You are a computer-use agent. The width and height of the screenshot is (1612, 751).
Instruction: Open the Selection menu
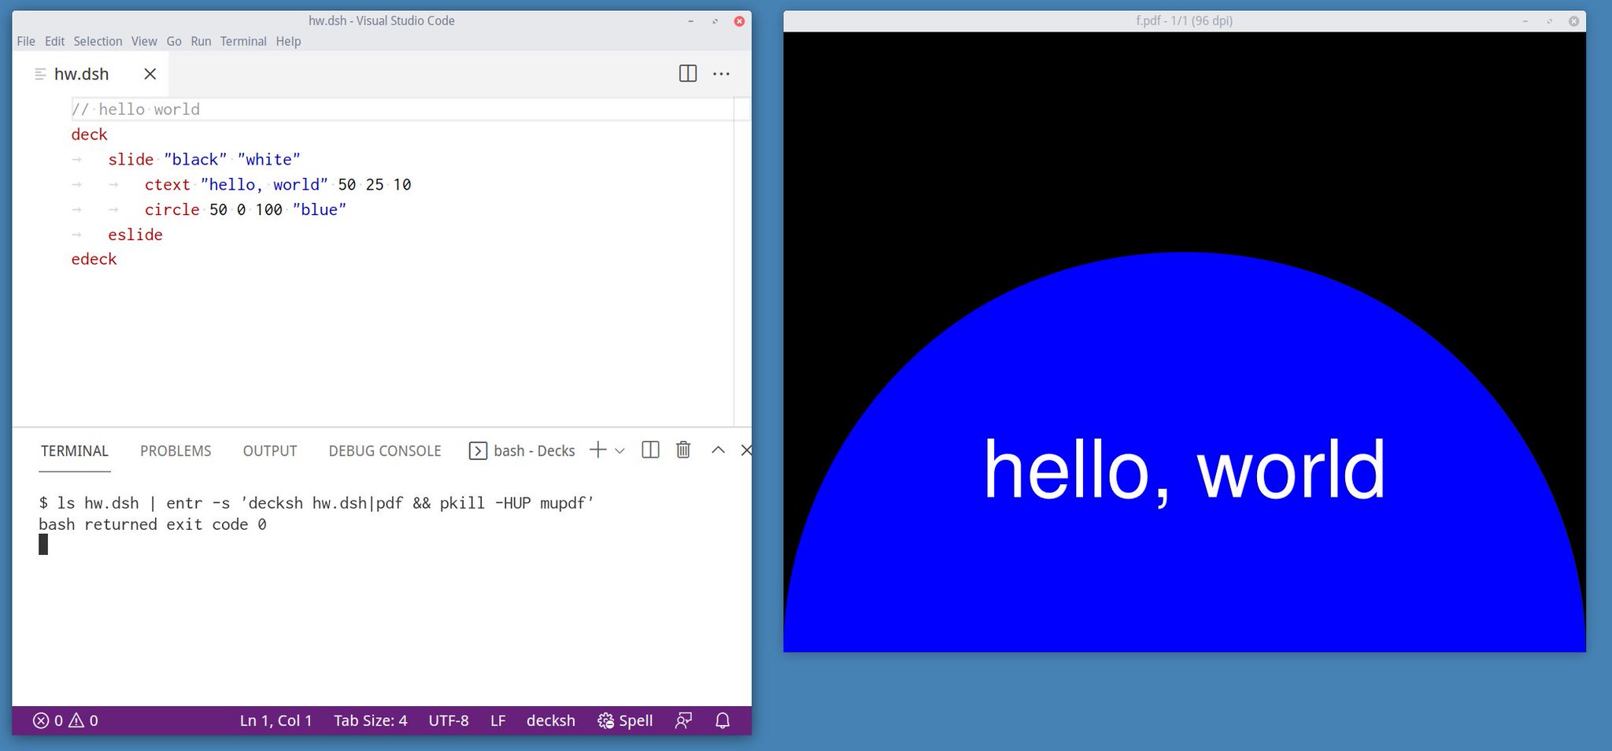(x=98, y=41)
